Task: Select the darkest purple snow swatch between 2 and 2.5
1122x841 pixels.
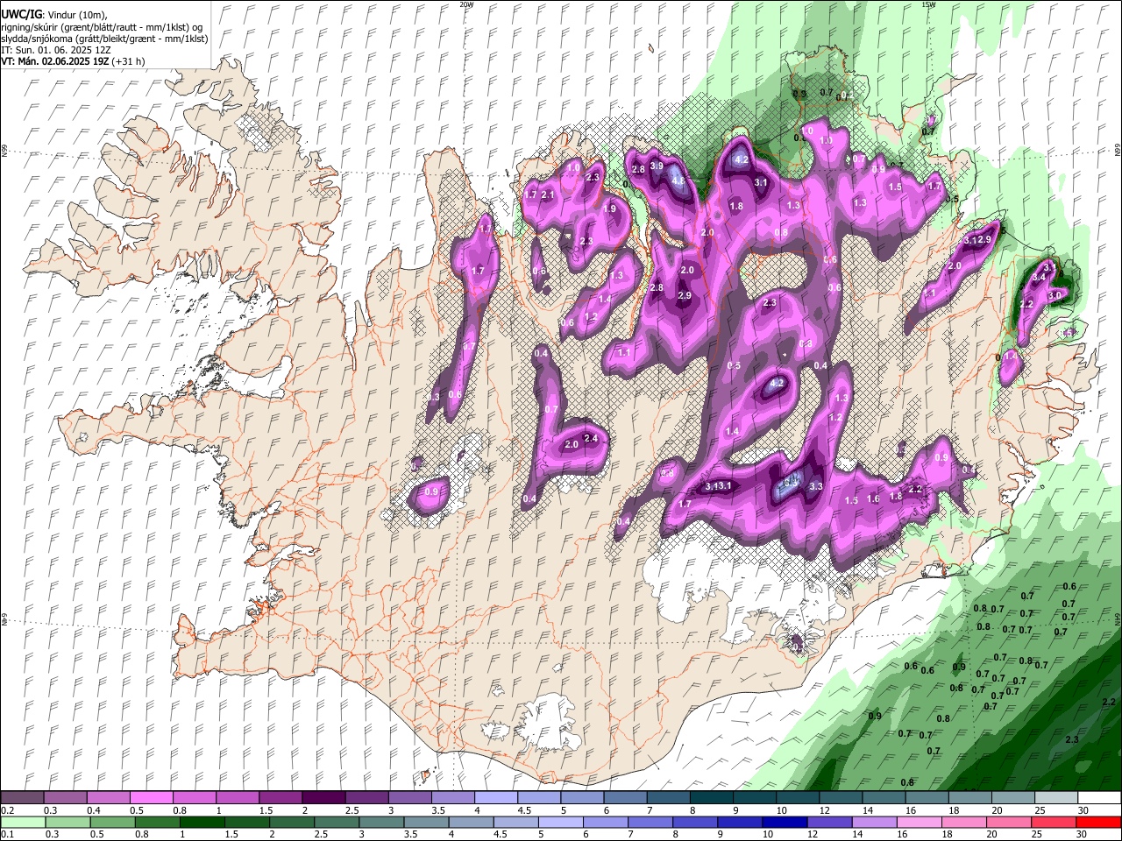Action: tap(323, 798)
